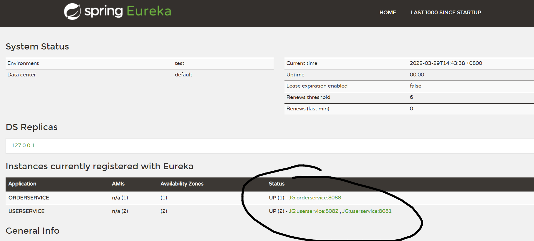Click Instances currently registered with Eureka heading
The width and height of the screenshot is (534, 241).
click(100, 166)
